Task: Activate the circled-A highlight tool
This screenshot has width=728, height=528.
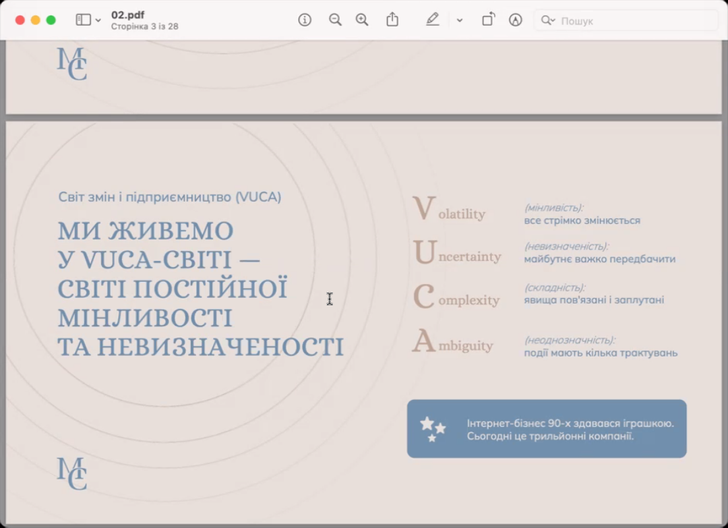Action: click(516, 20)
